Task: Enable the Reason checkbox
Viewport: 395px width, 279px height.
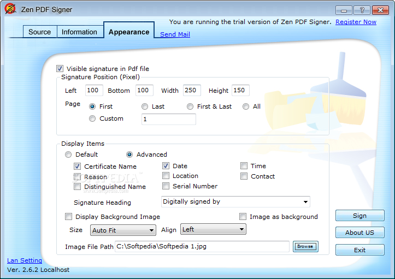Action: (77, 176)
